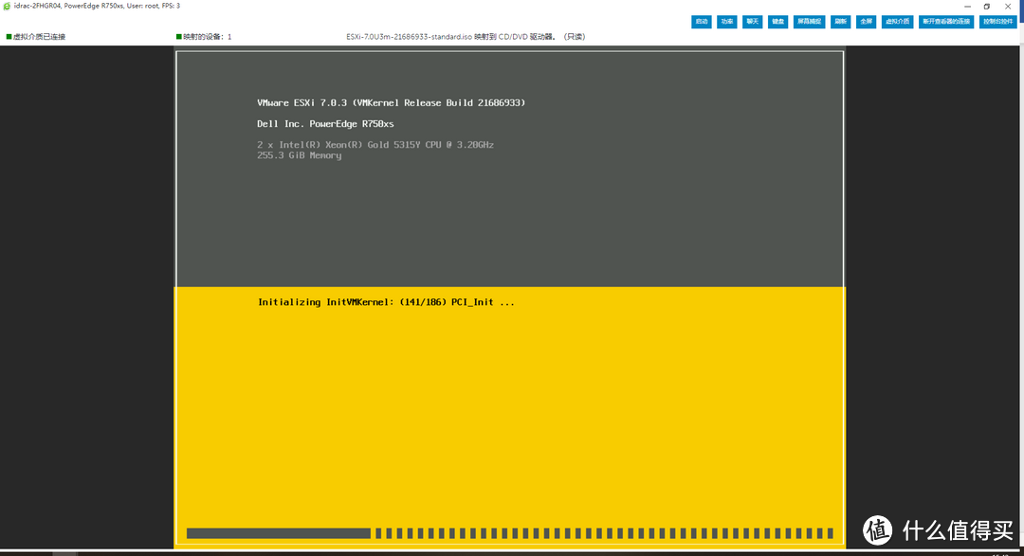
Task: Open the 聊天 (Chat) panel
Action: tap(753, 21)
